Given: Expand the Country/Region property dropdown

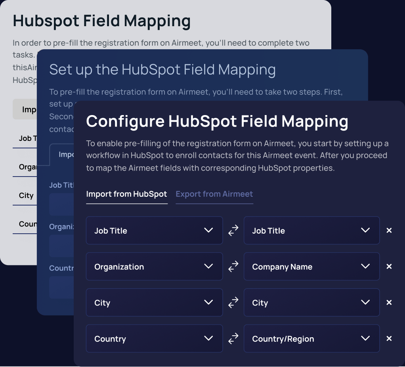Looking at the screenshot, I should [x=311, y=338].
